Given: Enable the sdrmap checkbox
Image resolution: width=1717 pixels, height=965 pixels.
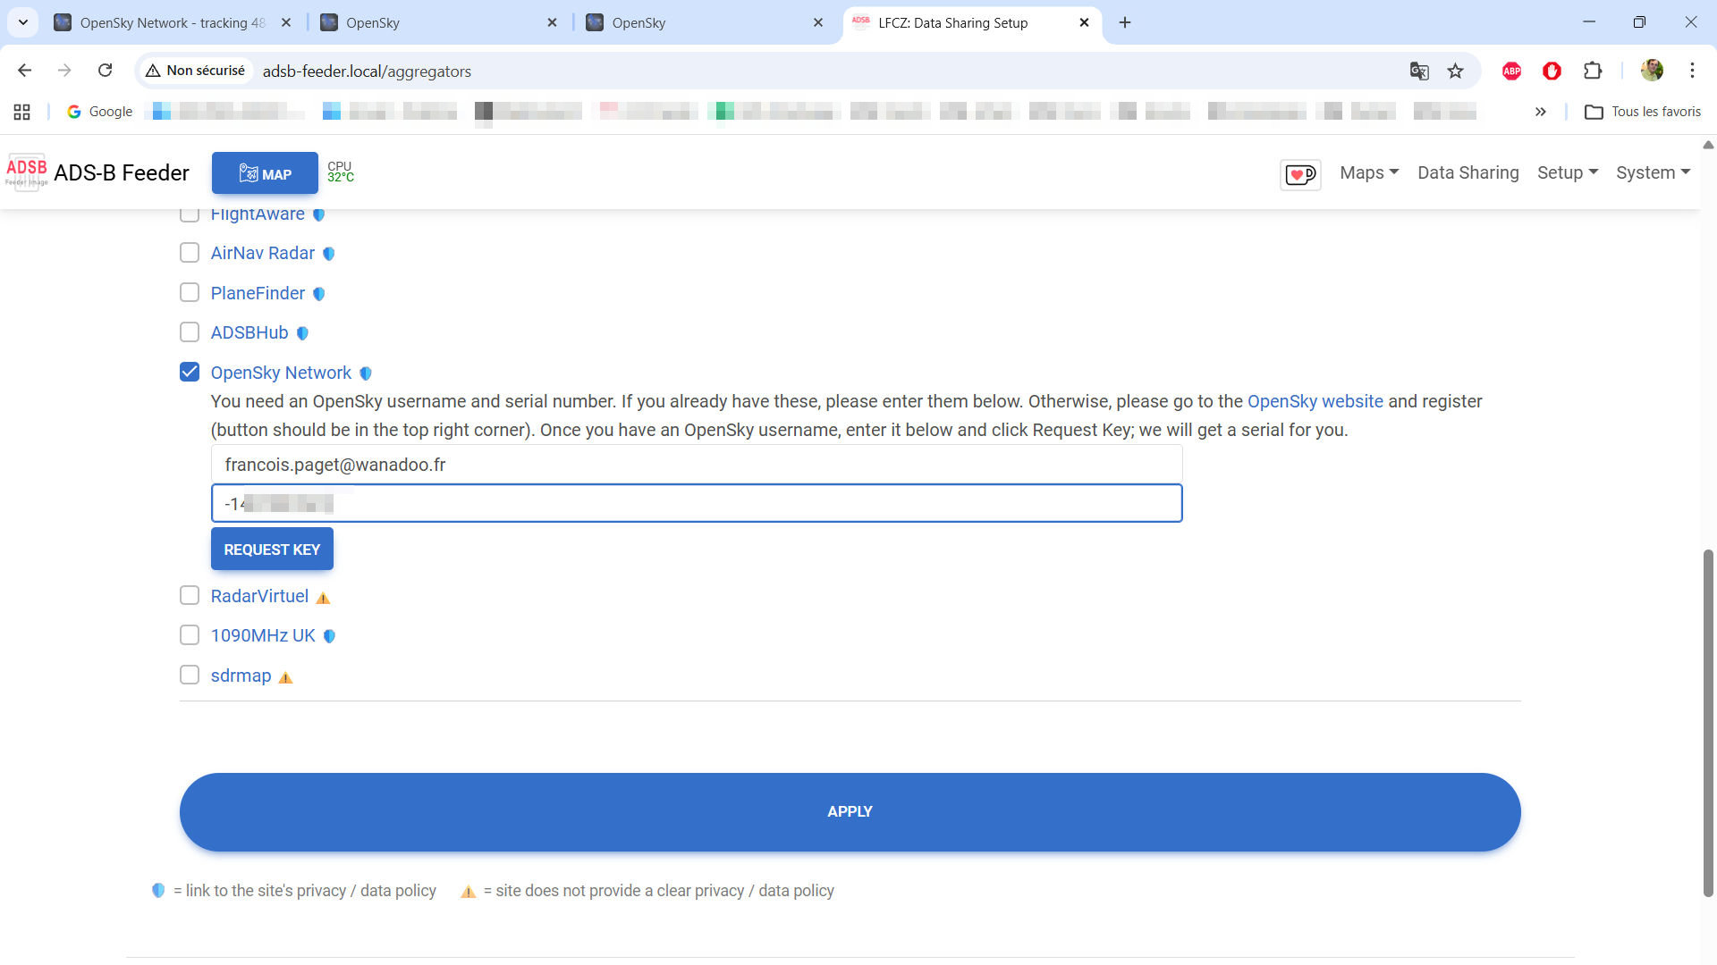Looking at the screenshot, I should pyautogui.click(x=190, y=675).
